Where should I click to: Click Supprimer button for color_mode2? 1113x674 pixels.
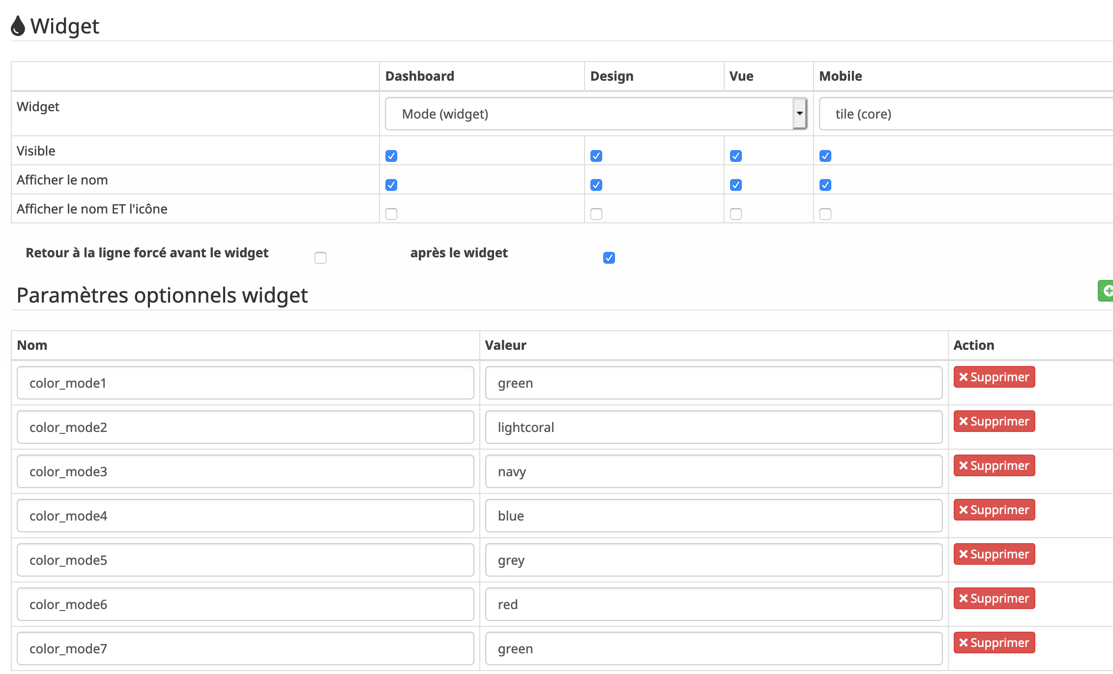tap(994, 422)
